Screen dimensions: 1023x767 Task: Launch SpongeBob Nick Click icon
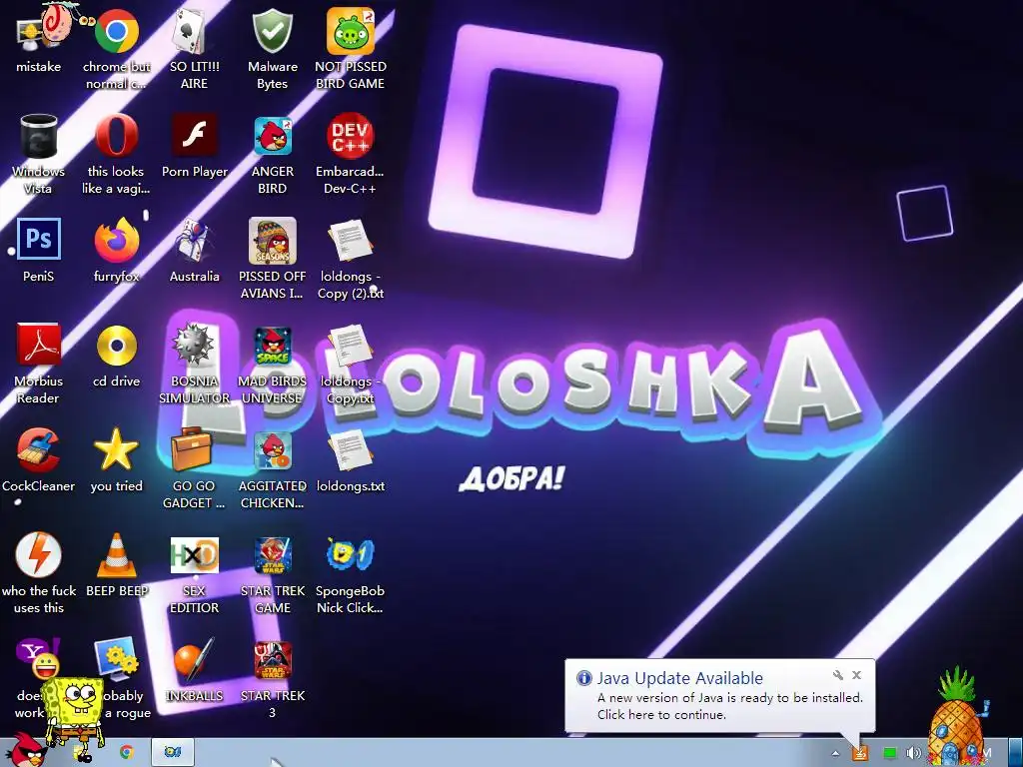[x=351, y=554]
